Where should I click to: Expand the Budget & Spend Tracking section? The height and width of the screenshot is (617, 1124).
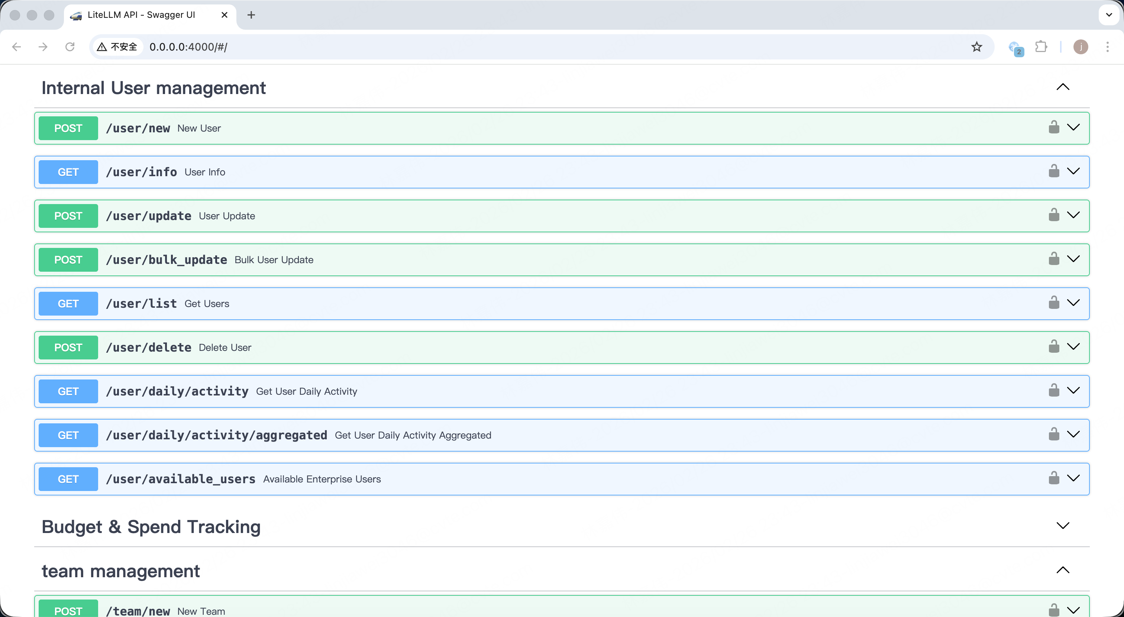1062,526
